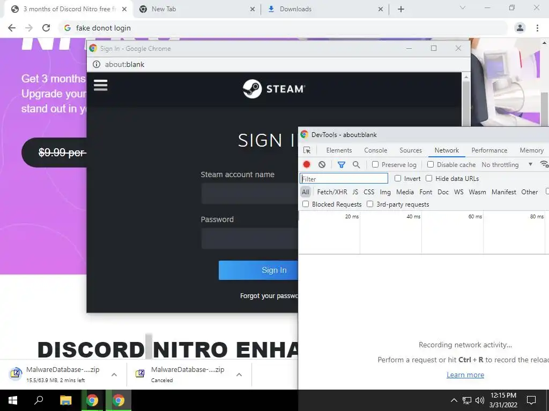Go back using the browser back arrow
Image resolution: width=549 pixels, height=411 pixels.
pos(12,28)
